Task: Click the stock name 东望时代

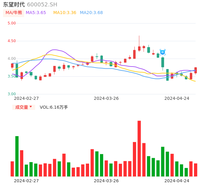Action: [14, 5]
